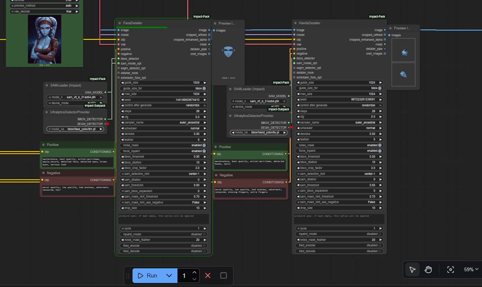Open the scheduler dropdown in HandsDetailer

click(x=339, y=128)
